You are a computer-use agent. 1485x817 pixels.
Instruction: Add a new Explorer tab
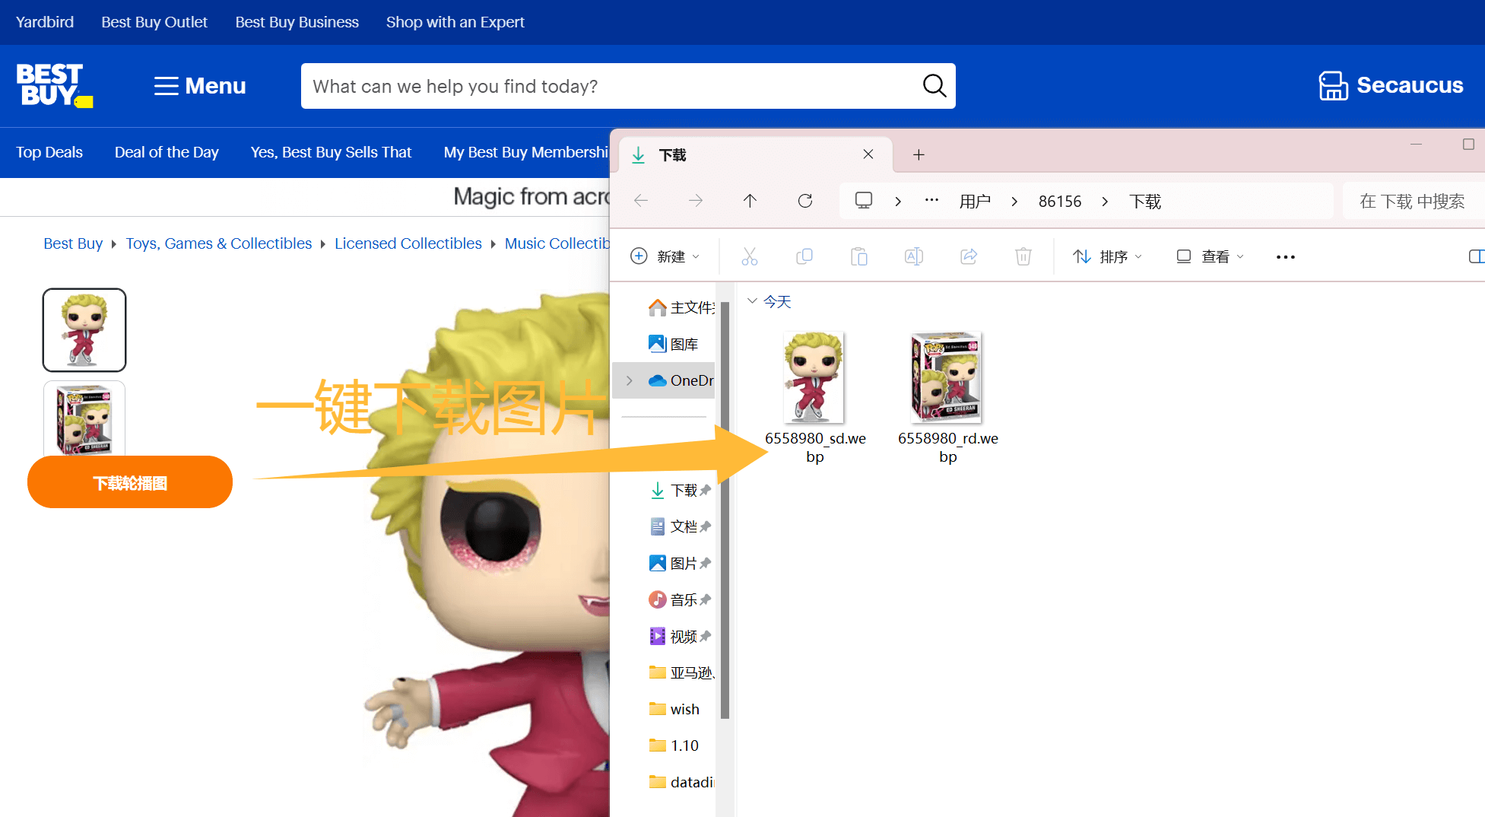(919, 154)
